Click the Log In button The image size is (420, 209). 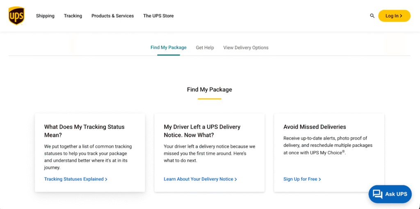click(394, 16)
